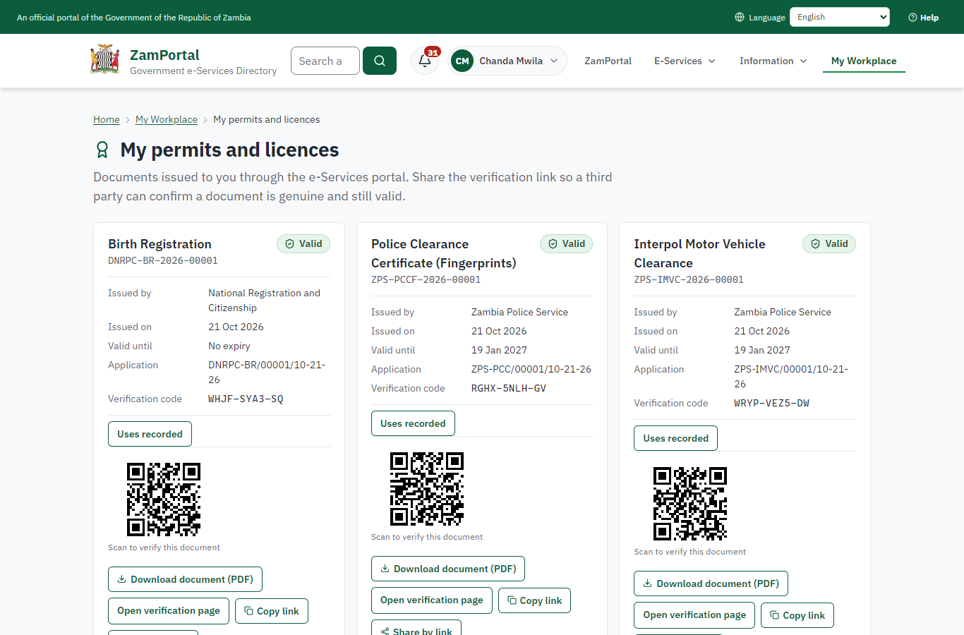The height and width of the screenshot is (635, 964).
Task: Expand the E-Services menu
Action: click(x=685, y=61)
